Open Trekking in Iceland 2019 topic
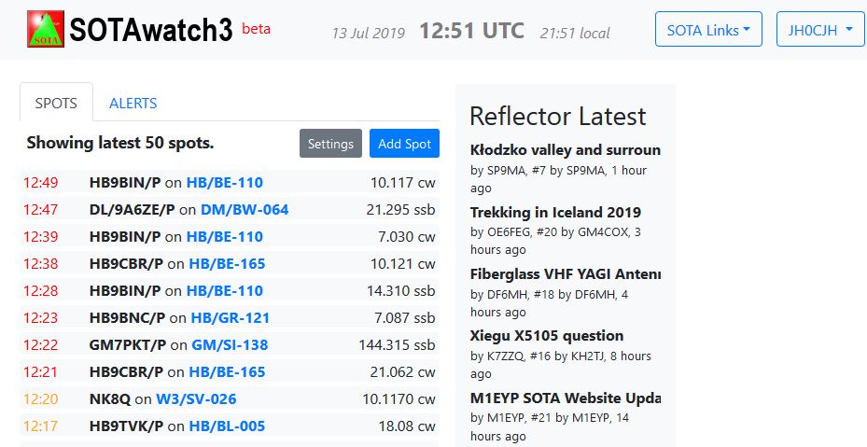 (555, 213)
